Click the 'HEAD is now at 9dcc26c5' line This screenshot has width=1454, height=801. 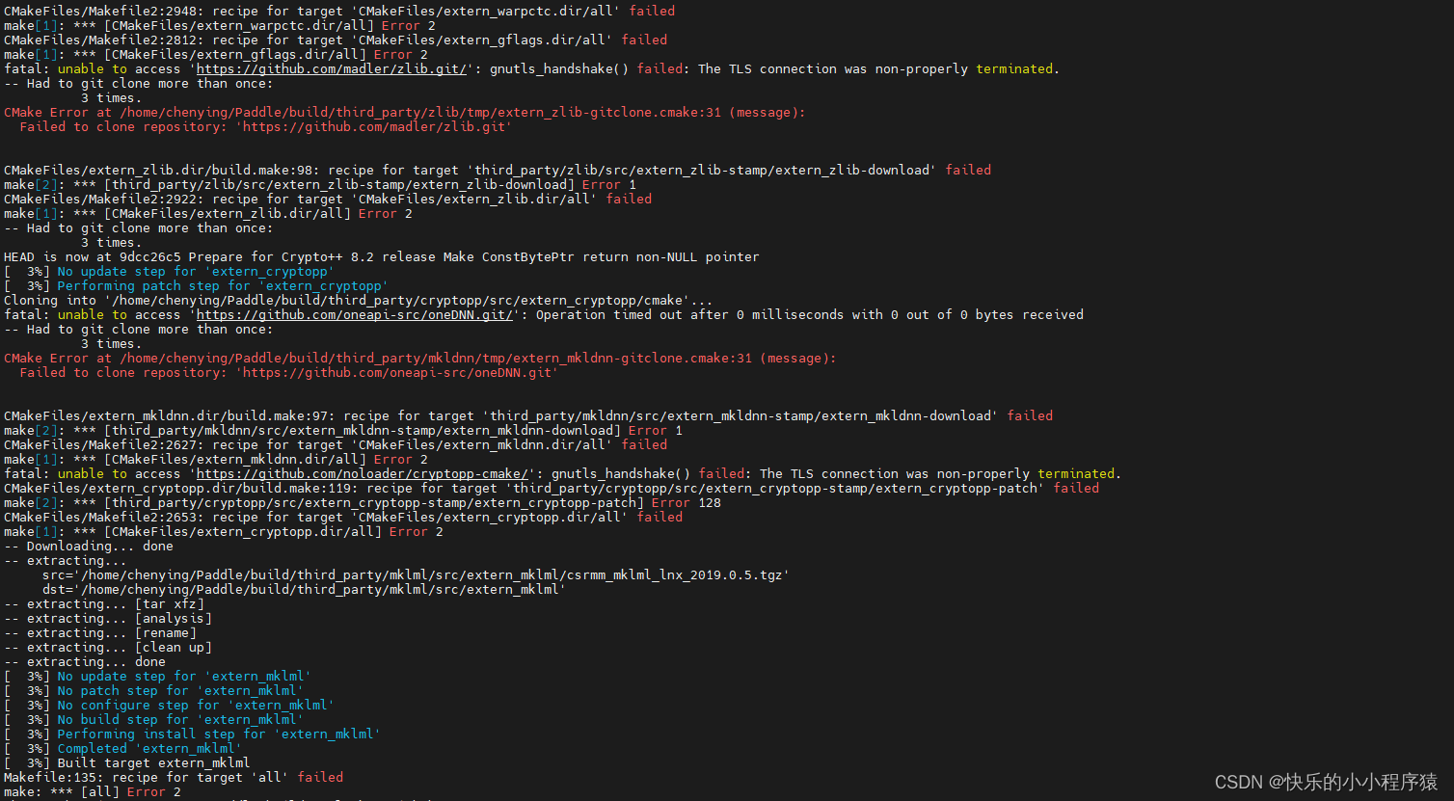[382, 257]
